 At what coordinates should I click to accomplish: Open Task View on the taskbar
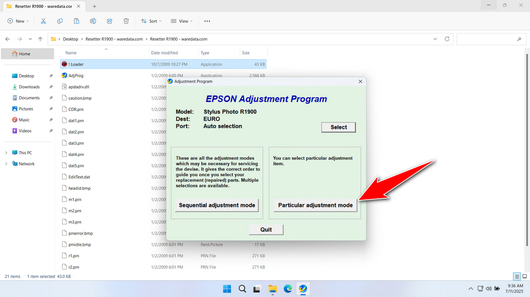(257, 289)
